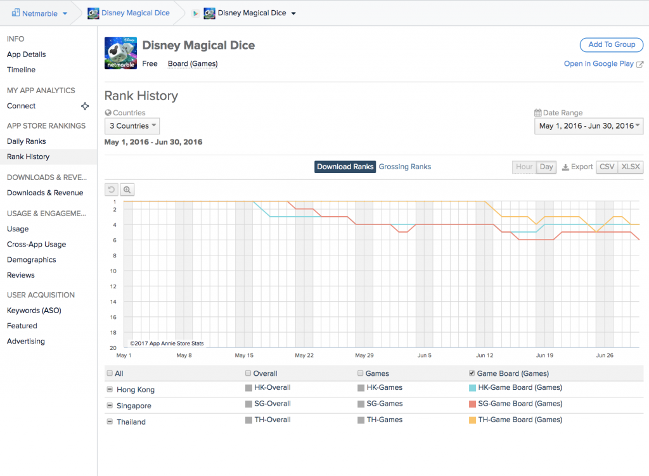Export rank data as CSV

(x=607, y=167)
